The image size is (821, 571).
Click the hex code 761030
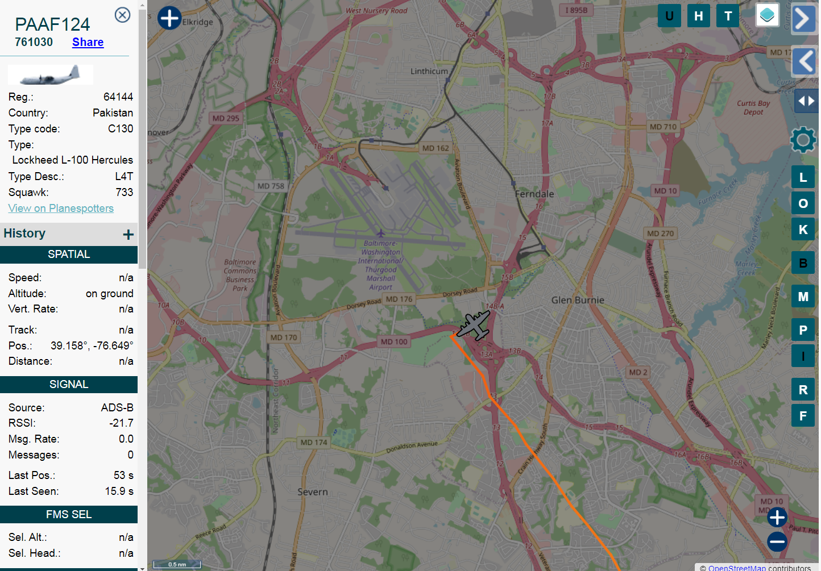34,42
